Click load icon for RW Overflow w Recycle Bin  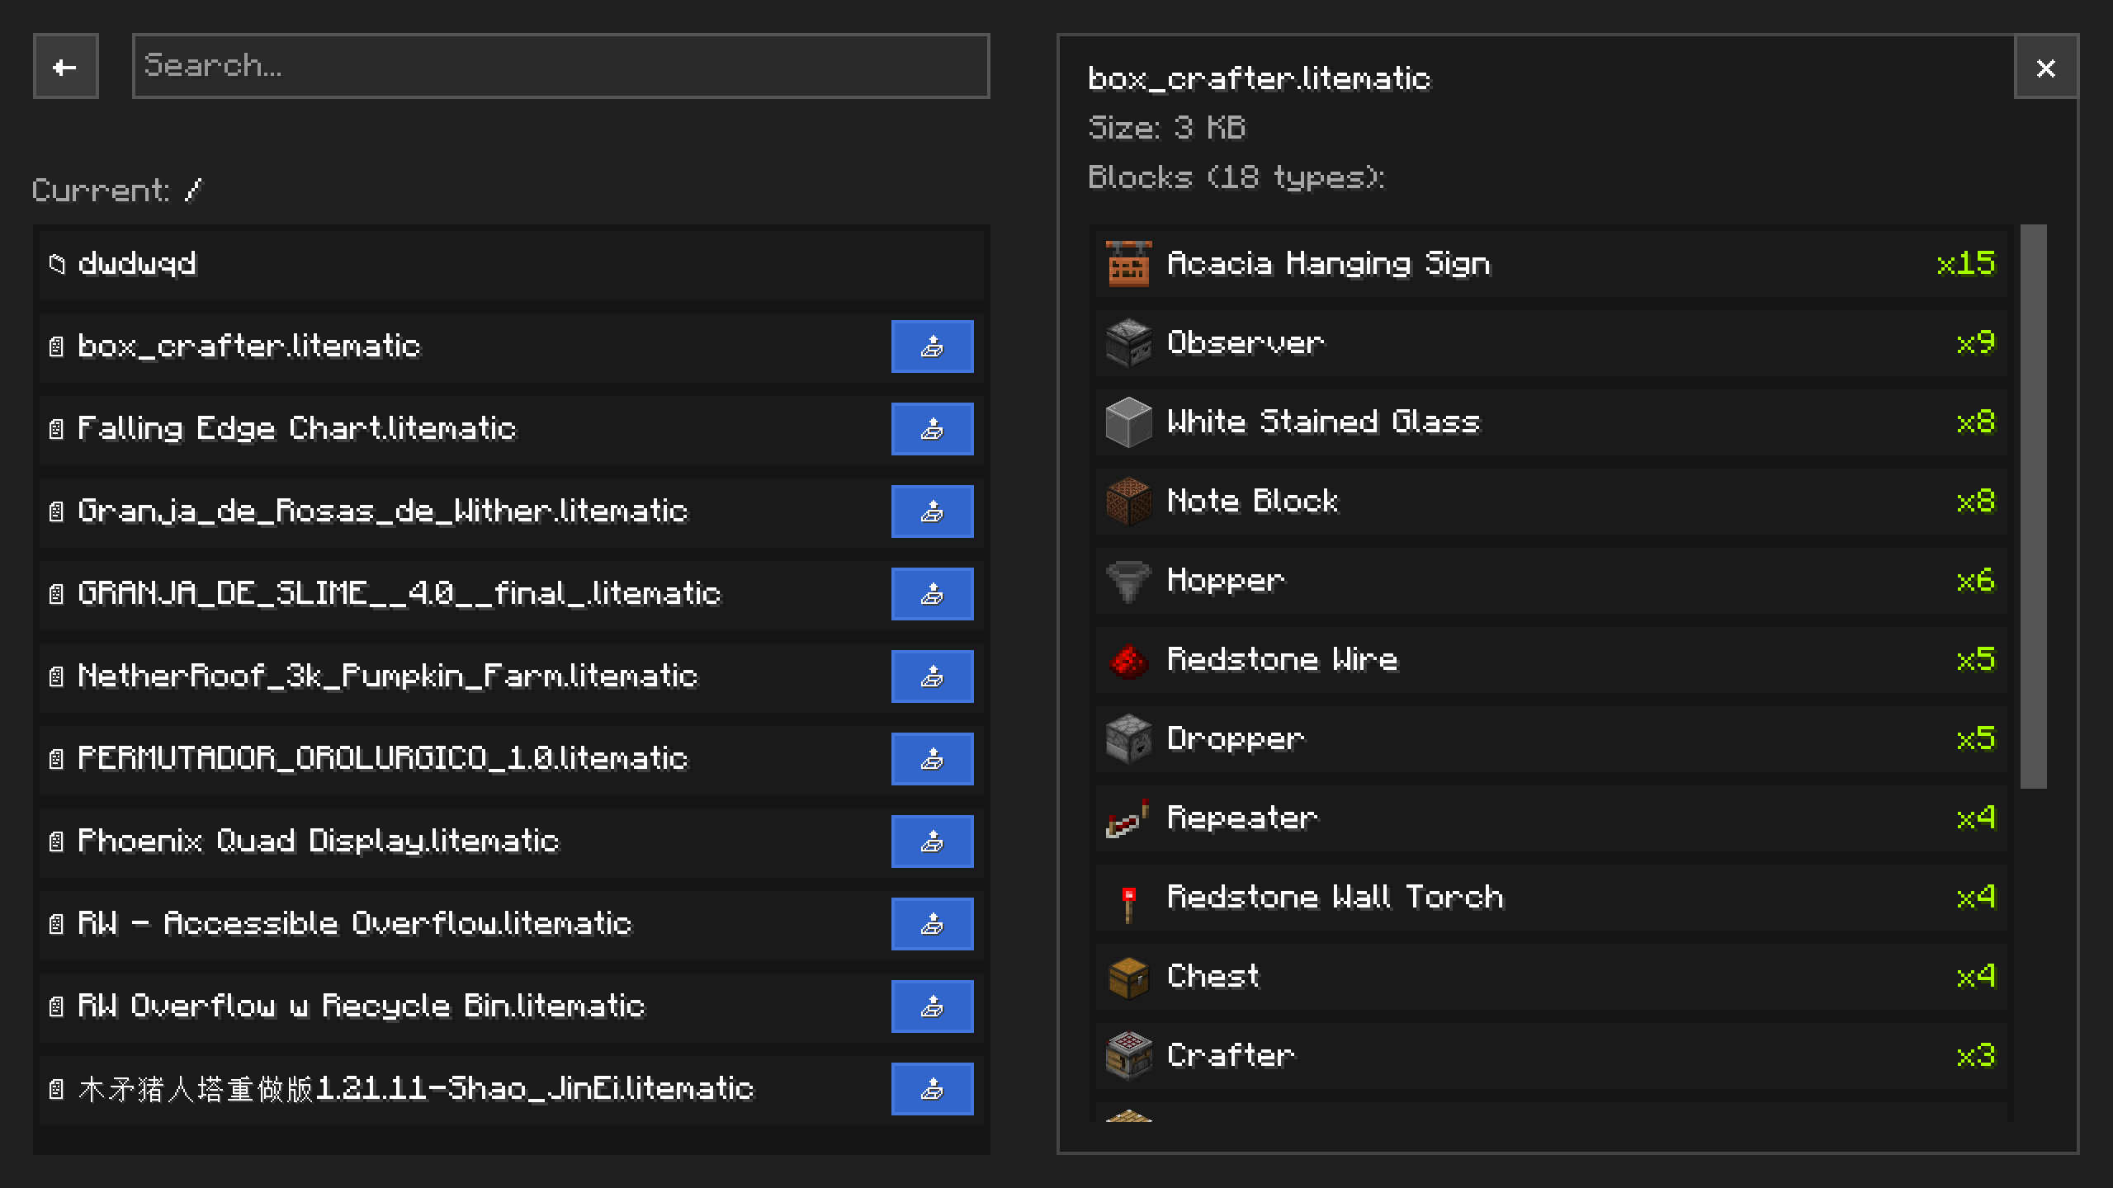[932, 1006]
